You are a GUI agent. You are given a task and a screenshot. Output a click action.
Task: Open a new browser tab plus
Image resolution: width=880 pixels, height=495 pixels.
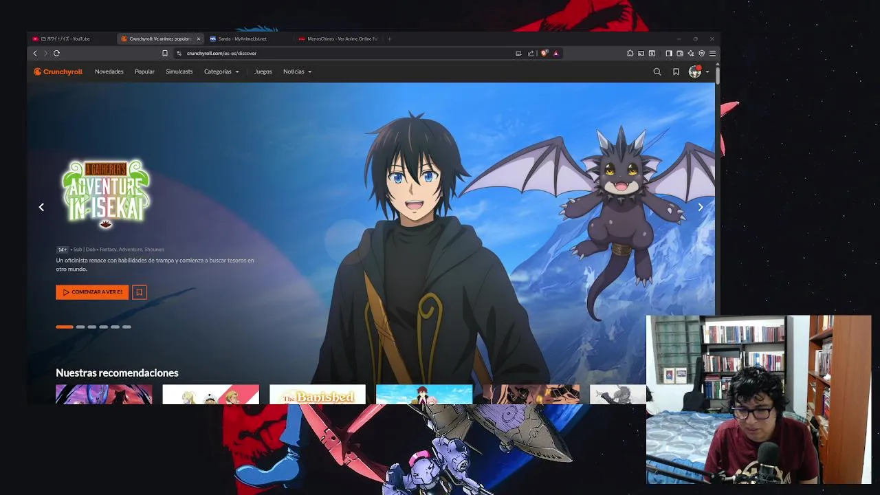coord(389,38)
